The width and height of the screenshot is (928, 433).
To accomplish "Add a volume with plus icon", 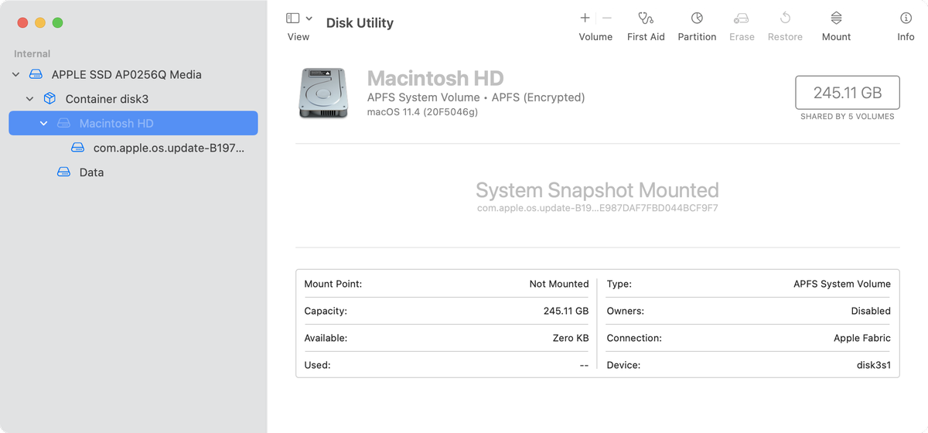I will [585, 18].
